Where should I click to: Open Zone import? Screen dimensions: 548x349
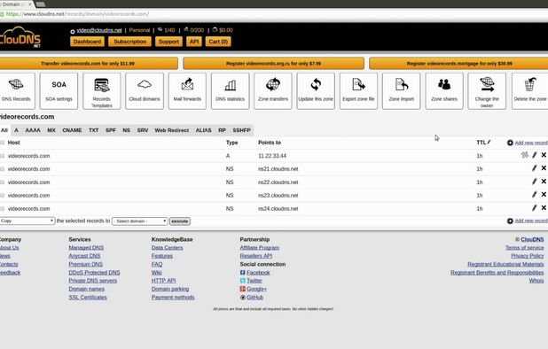(401, 90)
